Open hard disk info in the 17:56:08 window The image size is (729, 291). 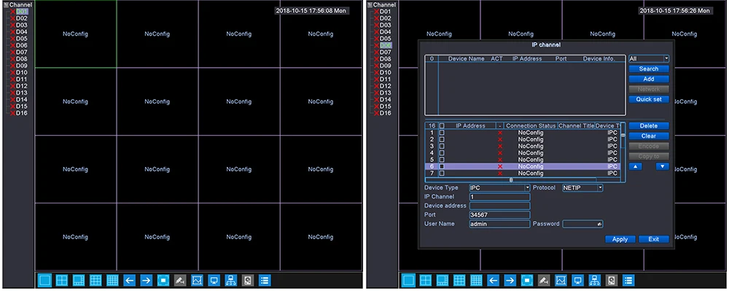[248, 280]
